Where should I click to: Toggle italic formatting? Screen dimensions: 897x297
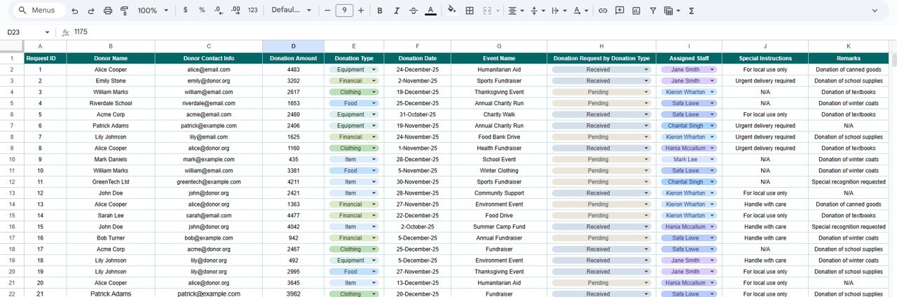(x=396, y=11)
